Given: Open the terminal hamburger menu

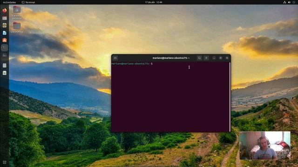Looking at the screenshot, I should pyautogui.click(x=206, y=58).
